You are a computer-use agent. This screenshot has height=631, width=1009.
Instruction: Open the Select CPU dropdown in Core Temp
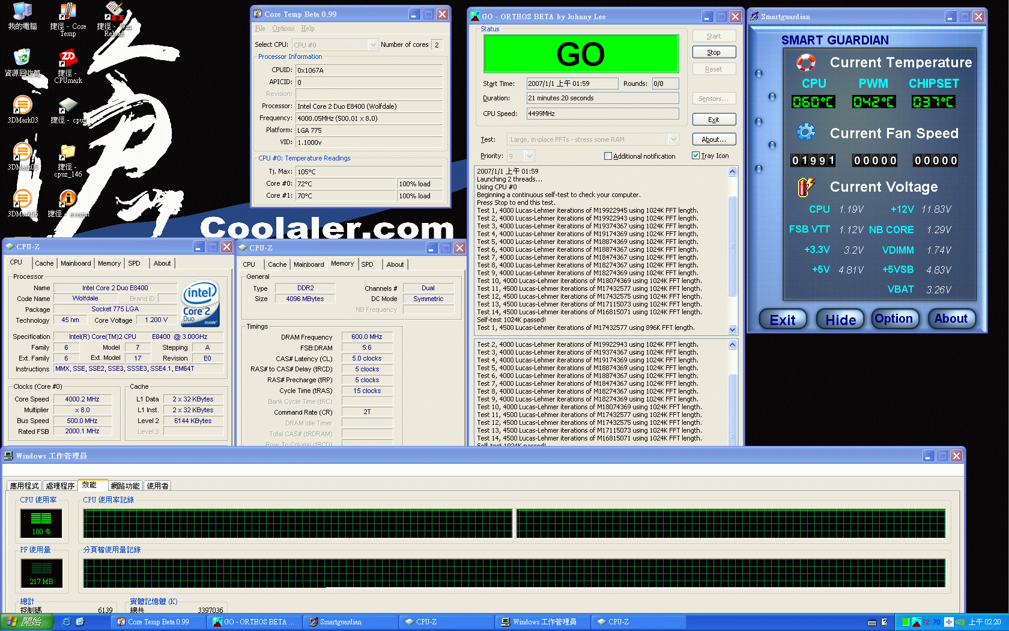(x=335, y=44)
